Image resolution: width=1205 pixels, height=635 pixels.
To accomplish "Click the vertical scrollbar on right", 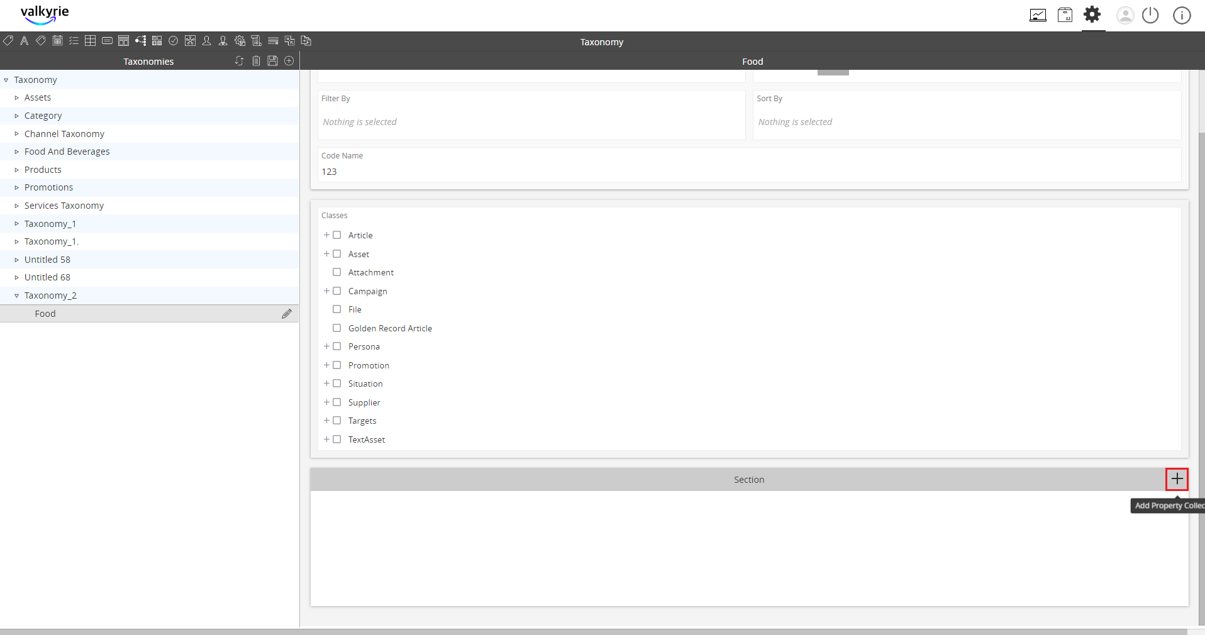I will tap(1201, 377).
